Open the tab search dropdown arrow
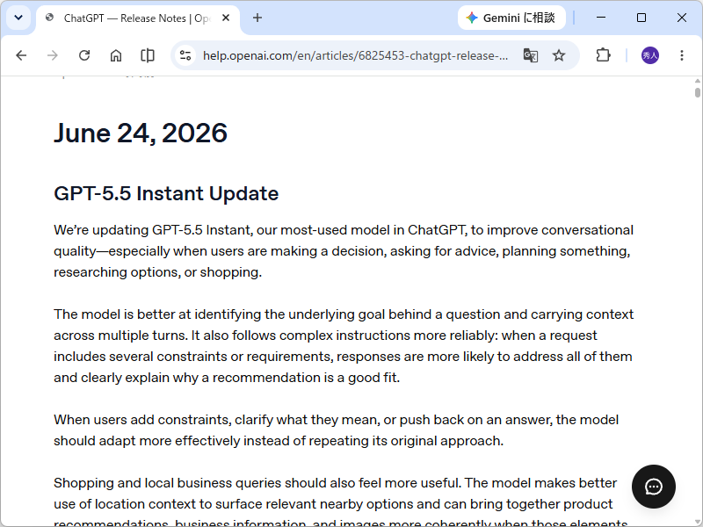 [x=18, y=18]
